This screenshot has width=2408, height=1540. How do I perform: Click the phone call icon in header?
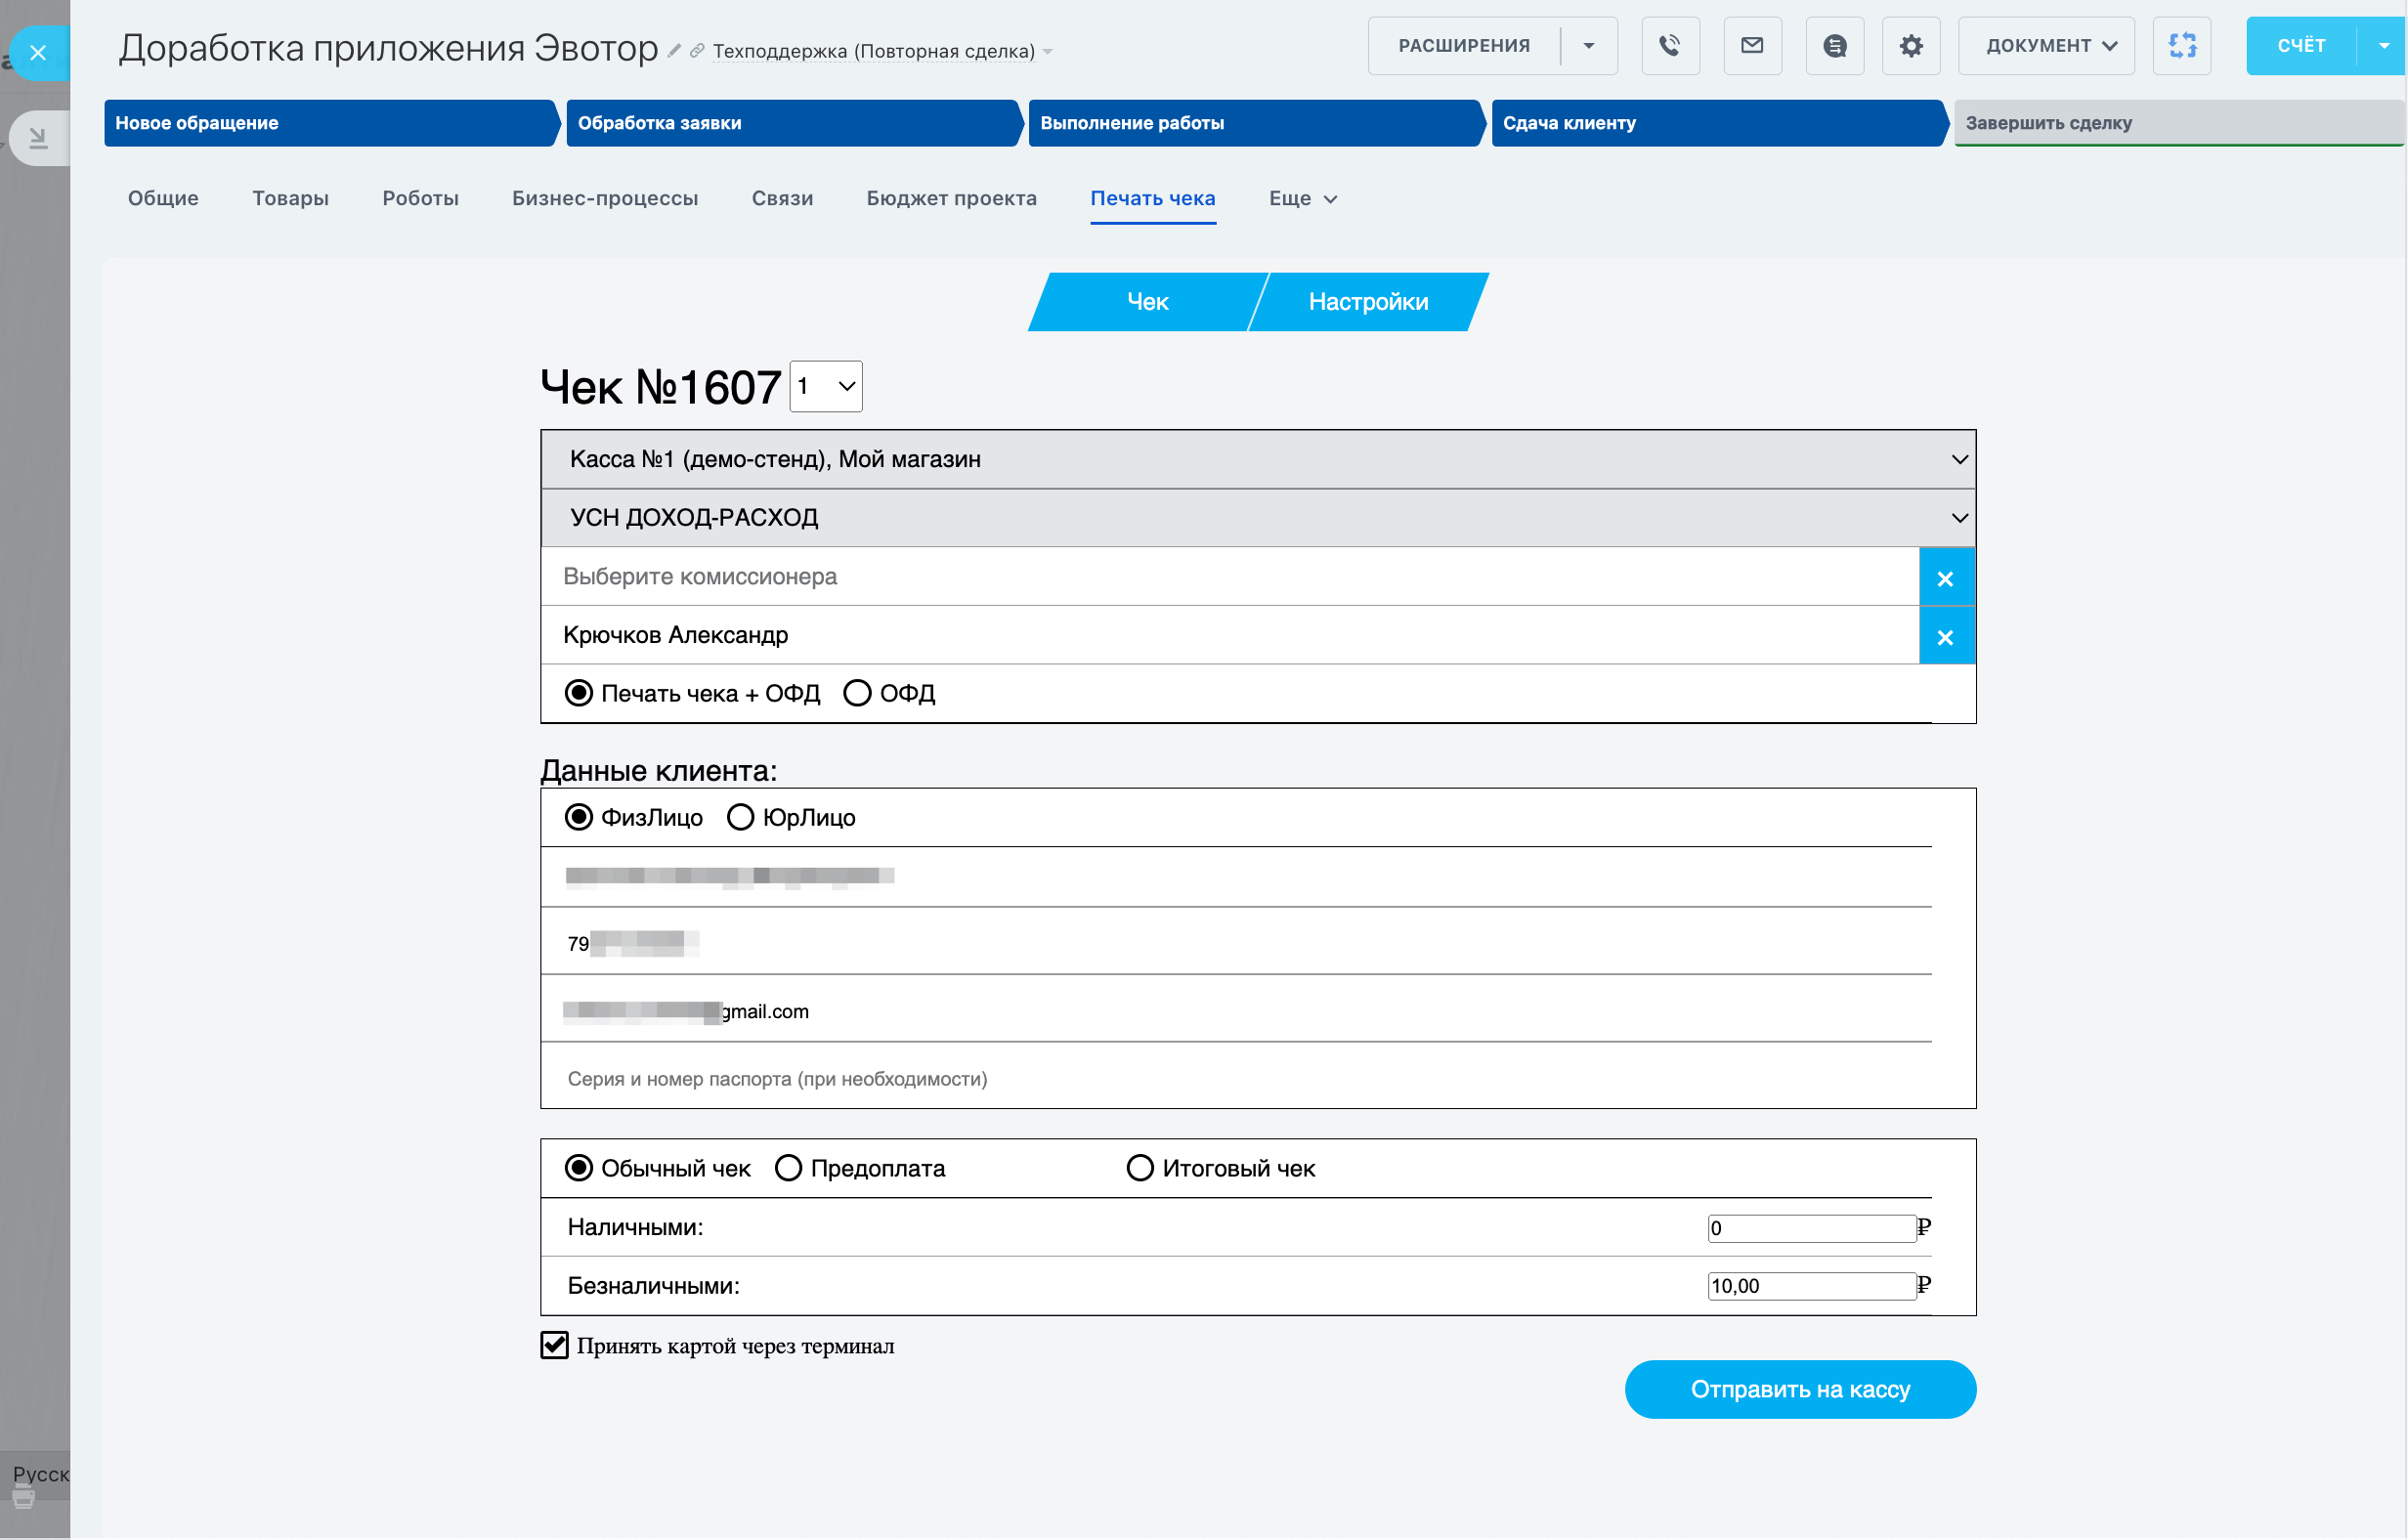(x=1669, y=46)
